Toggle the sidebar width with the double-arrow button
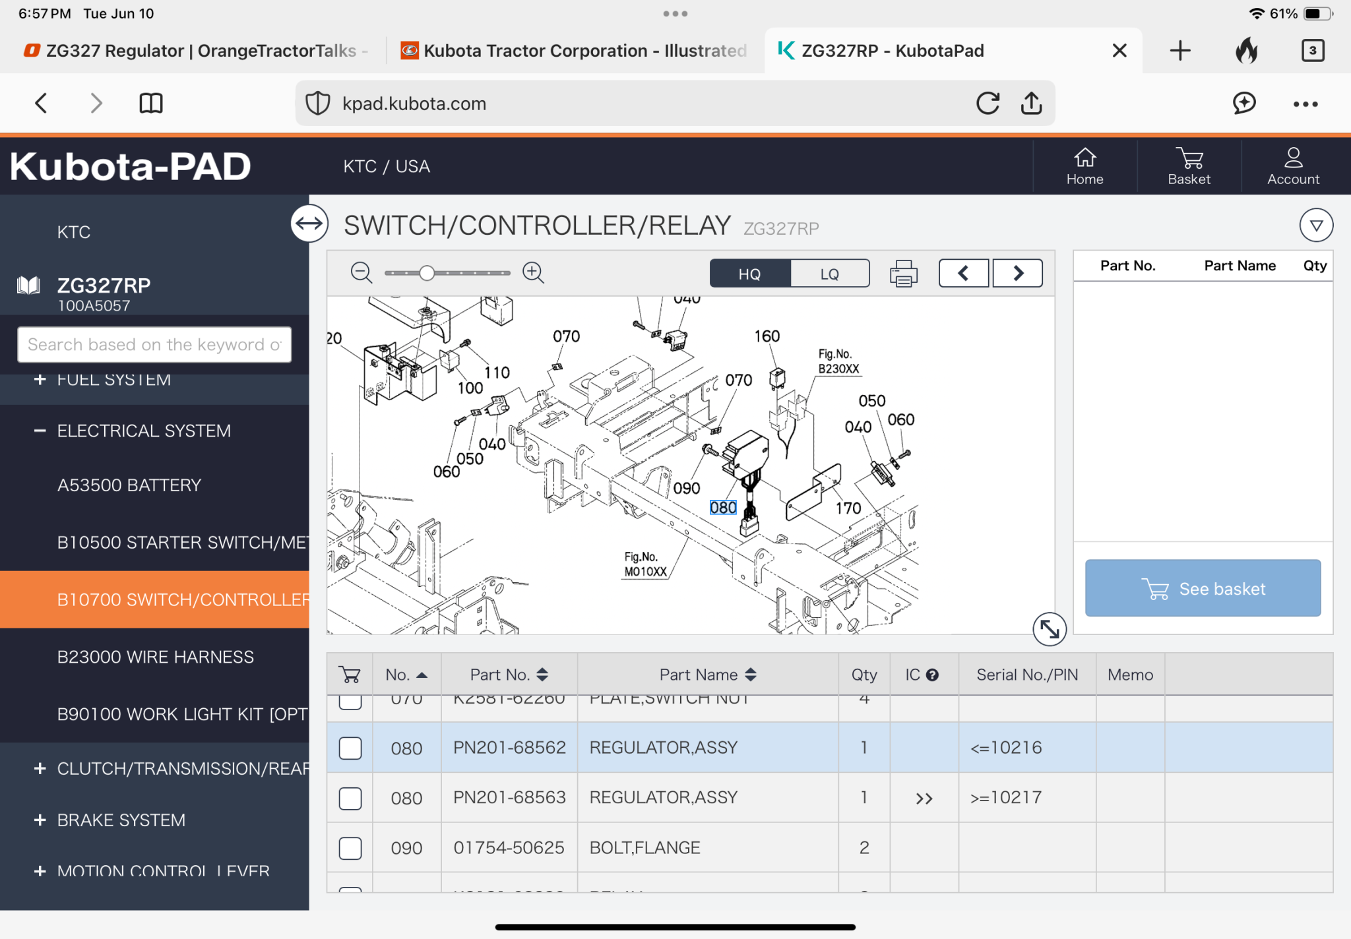This screenshot has width=1351, height=939. point(309,224)
